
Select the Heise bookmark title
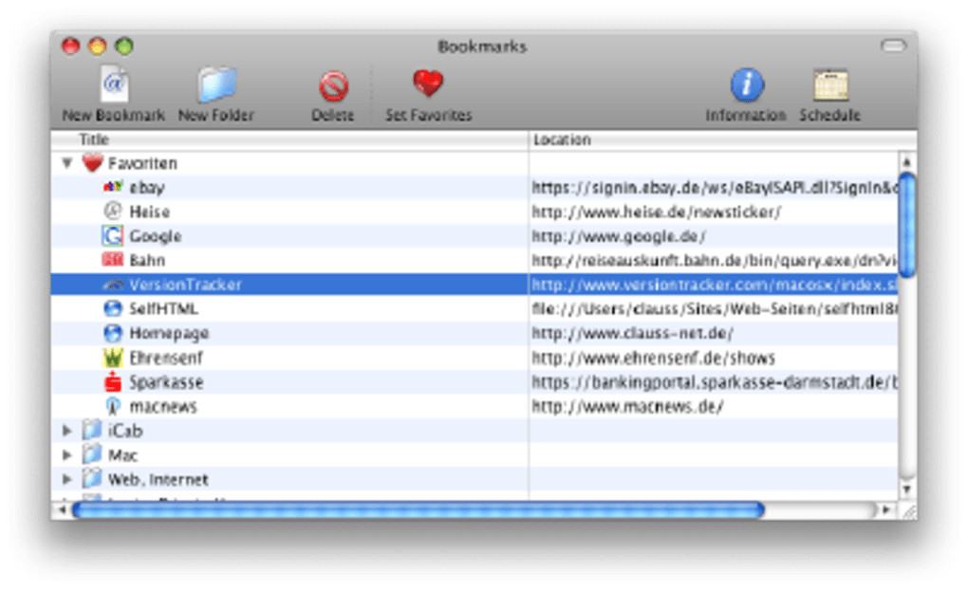(149, 212)
